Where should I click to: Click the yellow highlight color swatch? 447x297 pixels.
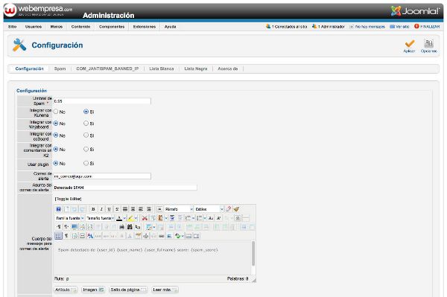(130, 218)
